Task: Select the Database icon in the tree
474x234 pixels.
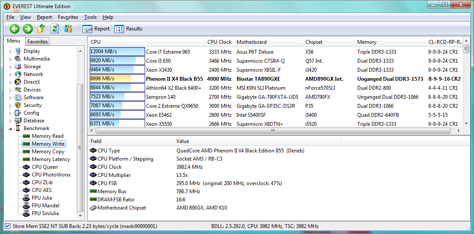Action: (x=18, y=121)
